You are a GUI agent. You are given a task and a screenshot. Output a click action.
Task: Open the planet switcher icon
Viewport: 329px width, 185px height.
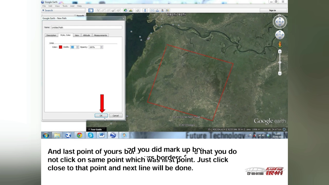(x=138, y=10)
